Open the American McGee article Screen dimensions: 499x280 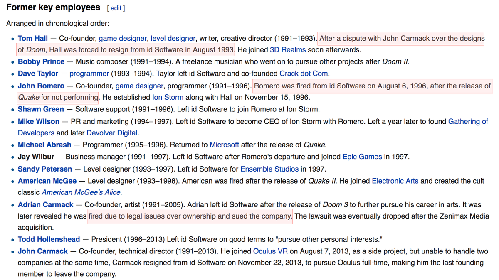(47, 181)
